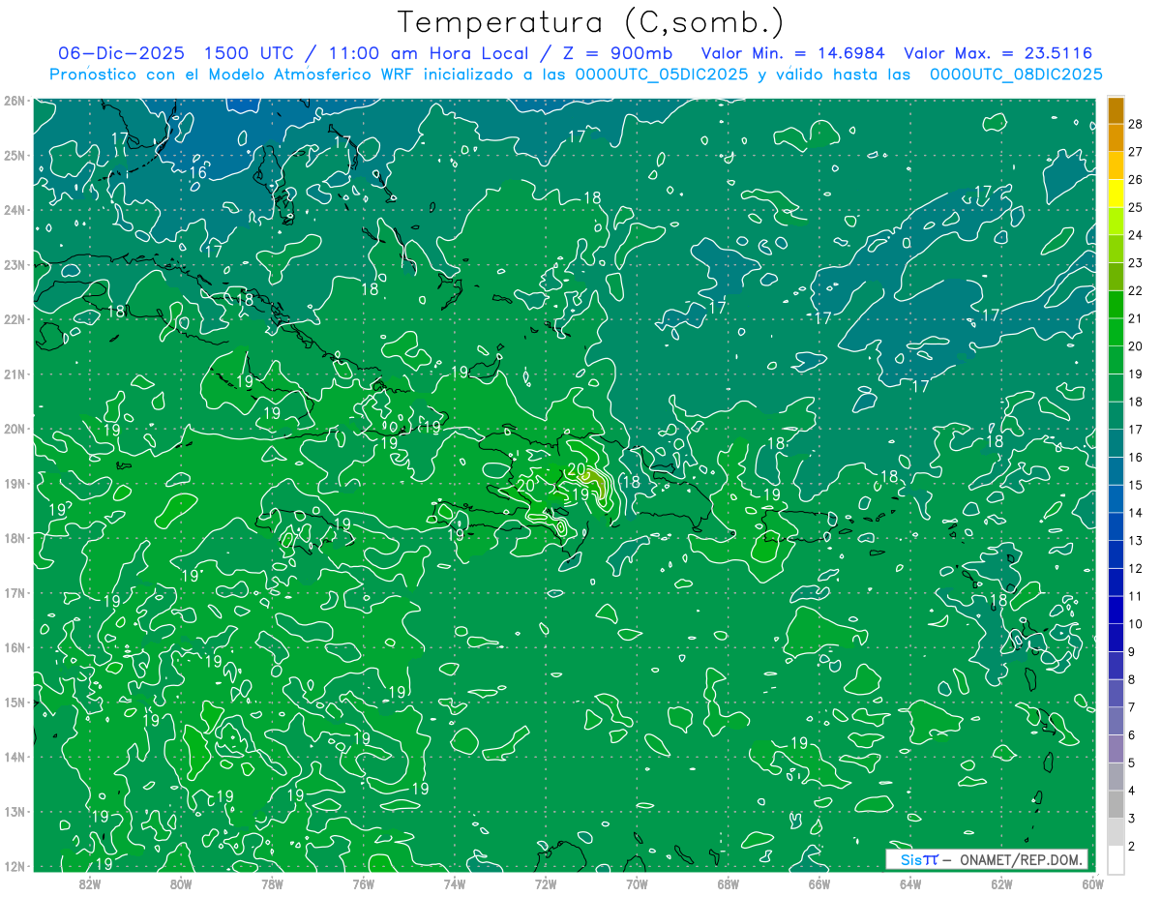Click the '2' value on the color legend
The width and height of the screenshot is (1161, 897).
(1132, 846)
